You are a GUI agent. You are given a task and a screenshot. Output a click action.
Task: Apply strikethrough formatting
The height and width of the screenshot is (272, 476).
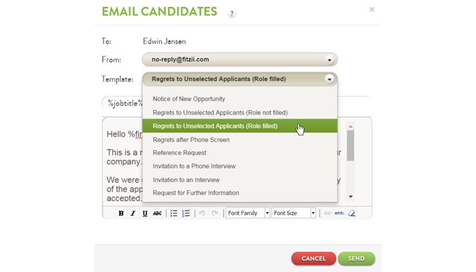tap(157, 214)
